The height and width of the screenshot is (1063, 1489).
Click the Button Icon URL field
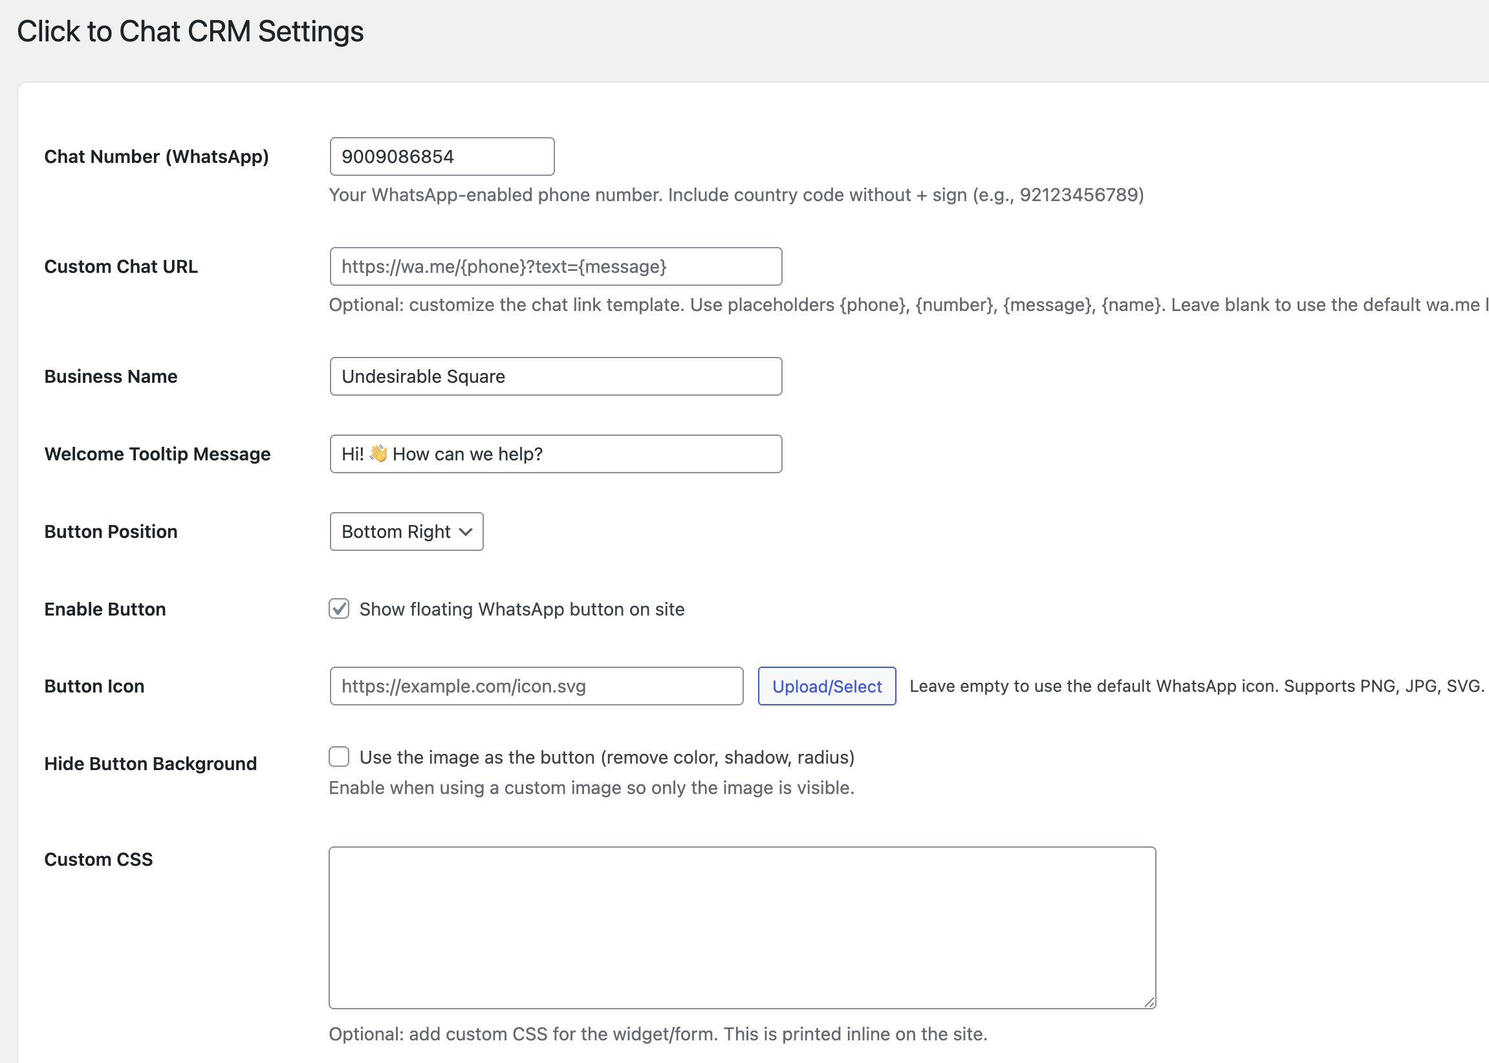coord(536,686)
